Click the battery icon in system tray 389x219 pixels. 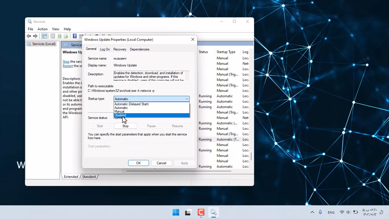coord(355,212)
